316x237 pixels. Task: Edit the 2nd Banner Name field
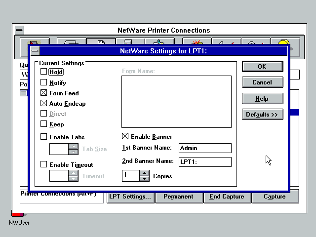(x=205, y=162)
